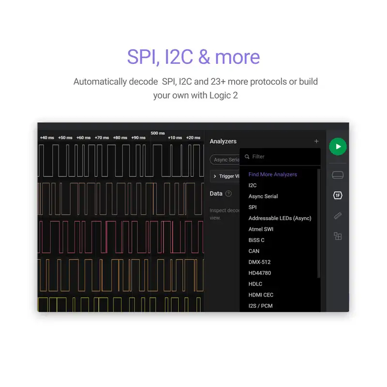The image size is (387, 387).
Task: Click the analyzer list scrollbar
Action: click(x=318, y=223)
